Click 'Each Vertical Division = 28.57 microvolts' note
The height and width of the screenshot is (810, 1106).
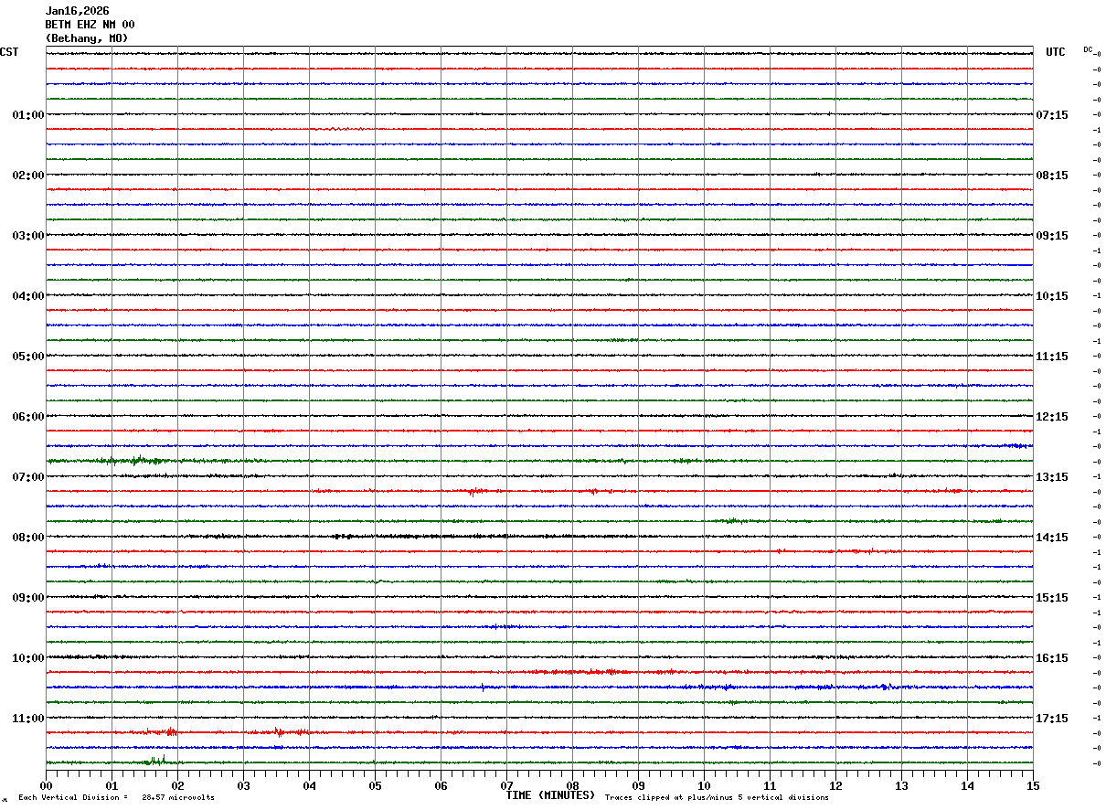[116, 797]
